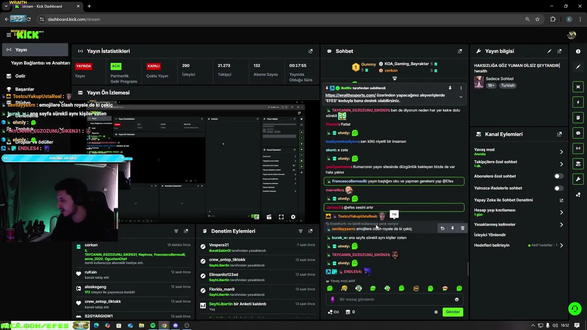The height and width of the screenshot is (330, 587).
Task: Collapse the pinned message chevron
Action: pos(461,97)
